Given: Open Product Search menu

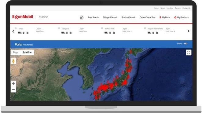Looking at the screenshot, I should [128, 17].
